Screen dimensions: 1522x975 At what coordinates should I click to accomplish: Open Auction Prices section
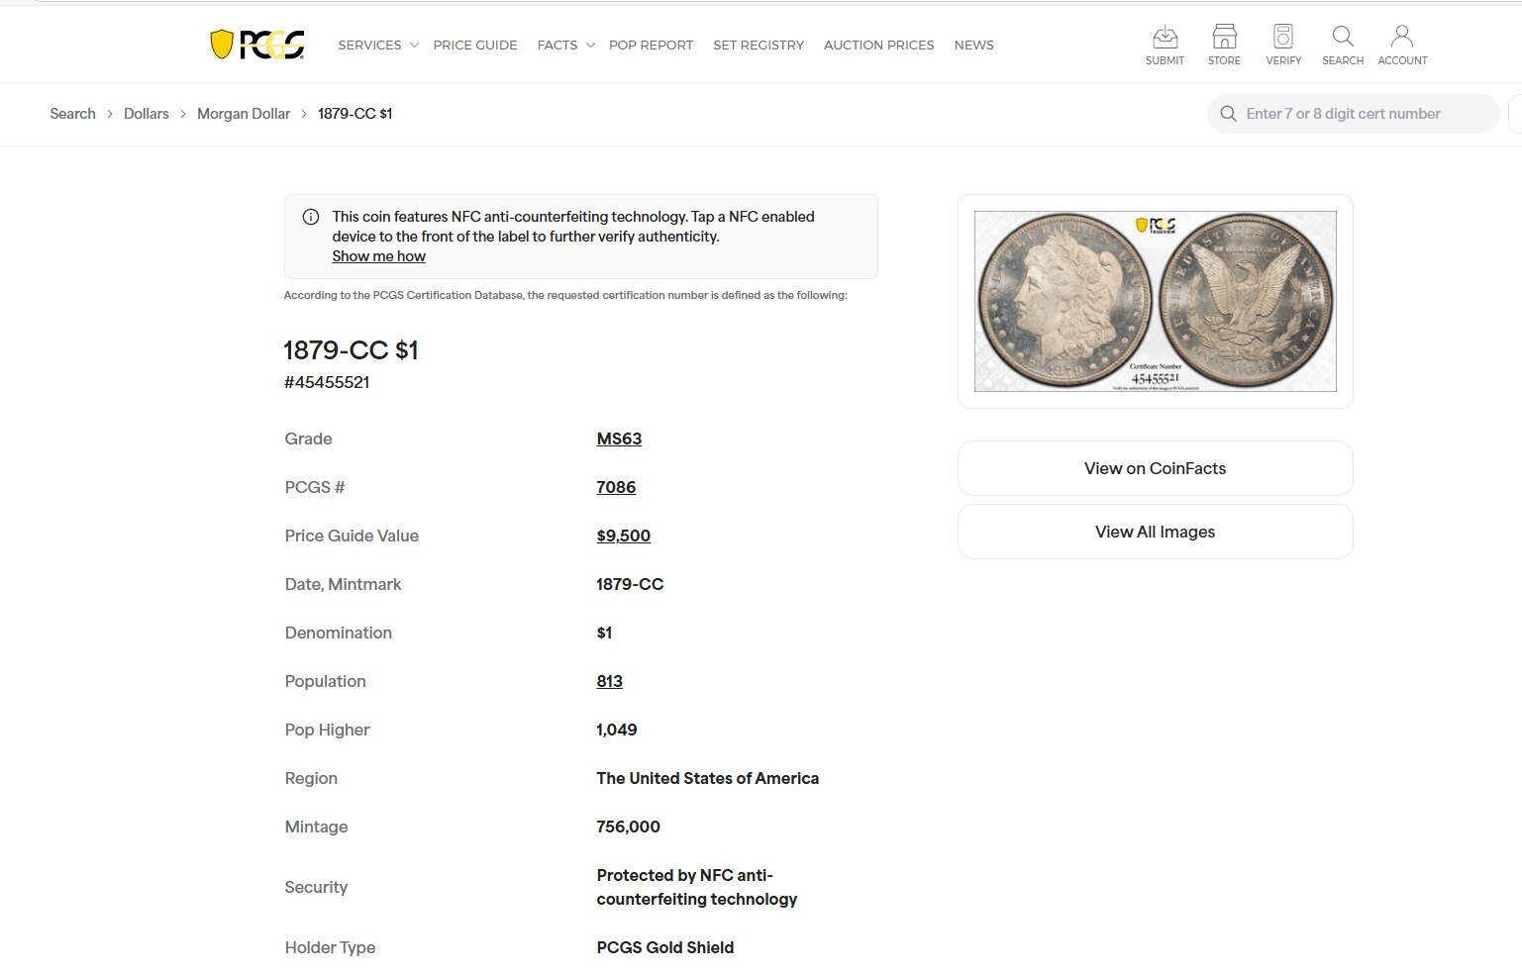point(878,46)
